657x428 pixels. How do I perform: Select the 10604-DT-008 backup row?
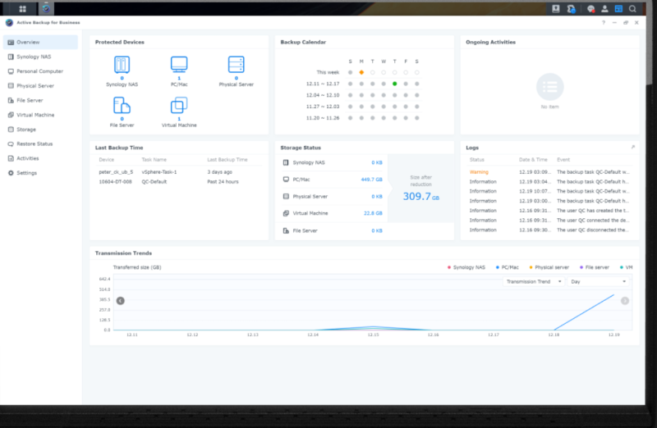179,182
